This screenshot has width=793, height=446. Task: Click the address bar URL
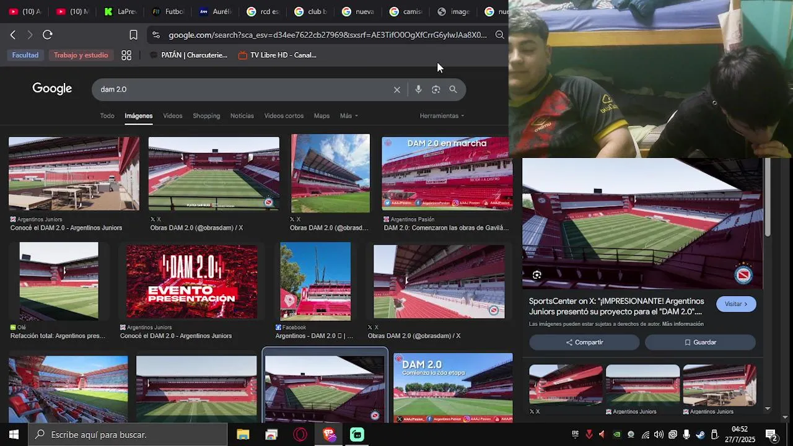coord(327,35)
